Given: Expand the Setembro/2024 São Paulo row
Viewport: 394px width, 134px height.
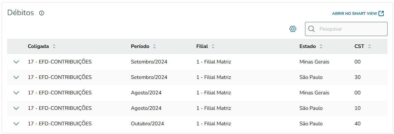Looking at the screenshot, I should point(16,77).
